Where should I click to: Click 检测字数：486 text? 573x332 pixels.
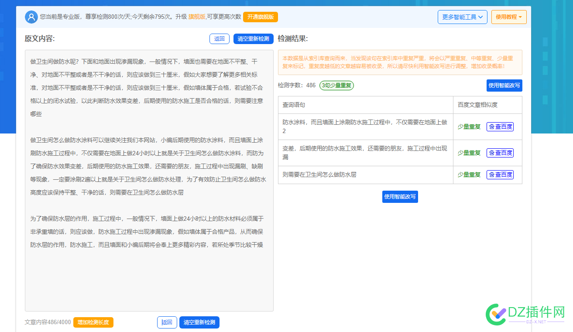point(297,86)
